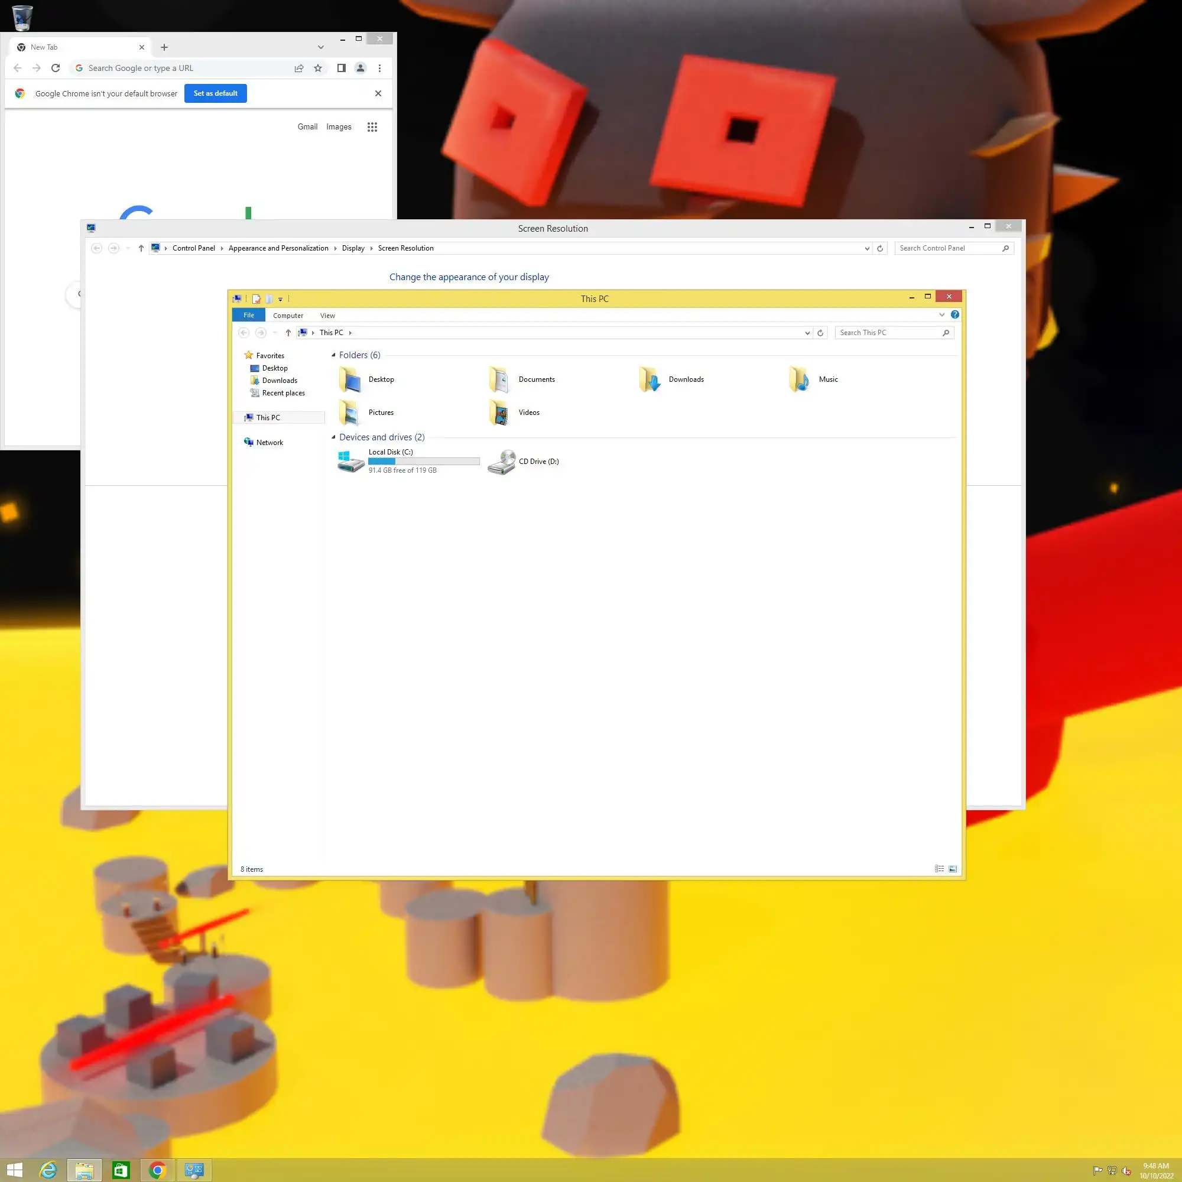Refresh the This PC address bar
Image resolution: width=1182 pixels, height=1182 pixels.
(x=820, y=333)
